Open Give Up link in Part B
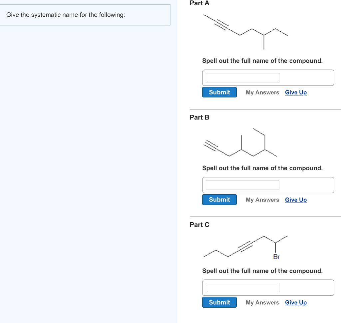Screen dimensions: 341x323 (x=296, y=200)
